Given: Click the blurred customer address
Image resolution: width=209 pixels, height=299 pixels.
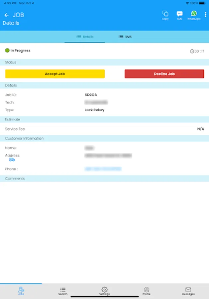Looking at the screenshot, I should pyautogui.click(x=108, y=155).
